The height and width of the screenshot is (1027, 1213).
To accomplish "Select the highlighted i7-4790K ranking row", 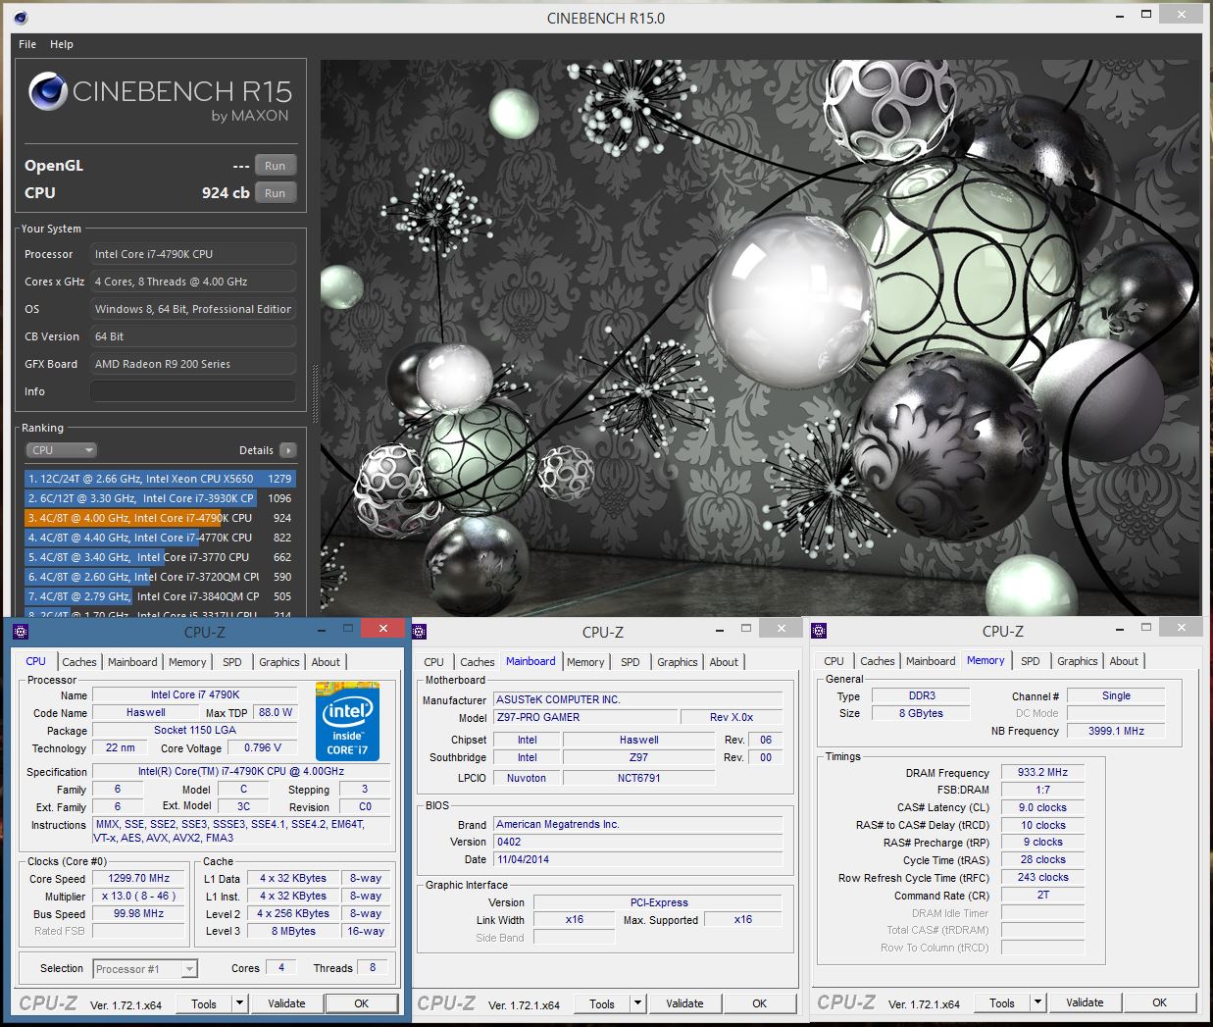I will point(160,518).
